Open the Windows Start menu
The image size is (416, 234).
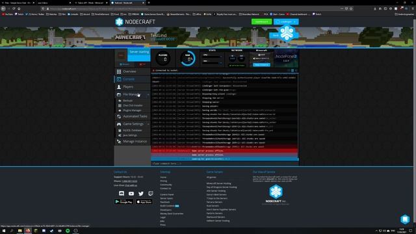tap(3, 231)
